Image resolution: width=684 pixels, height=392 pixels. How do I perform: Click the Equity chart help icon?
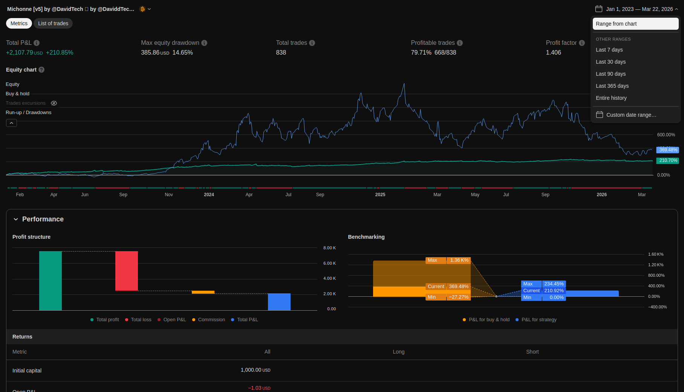pos(41,70)
